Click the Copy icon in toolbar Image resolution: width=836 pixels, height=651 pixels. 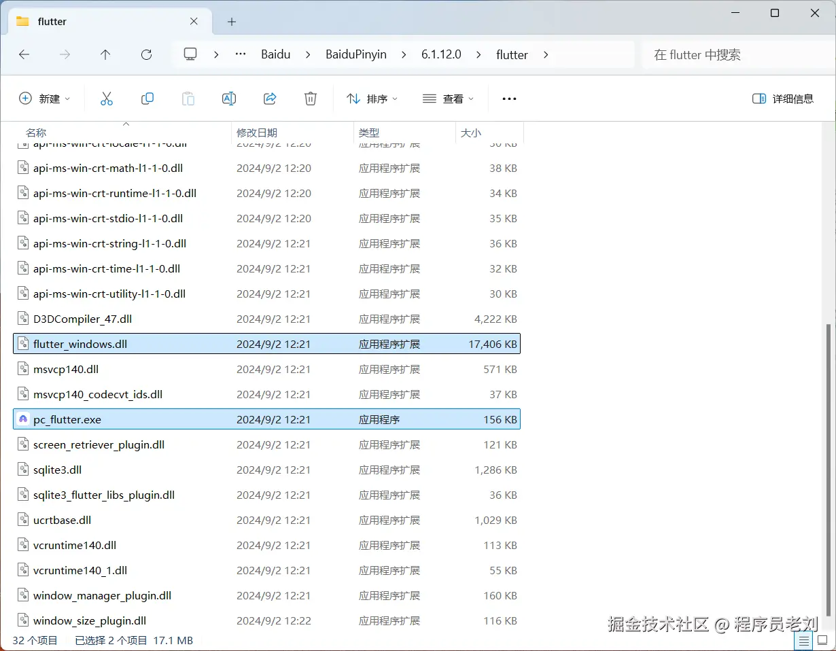tap(147, 99)
